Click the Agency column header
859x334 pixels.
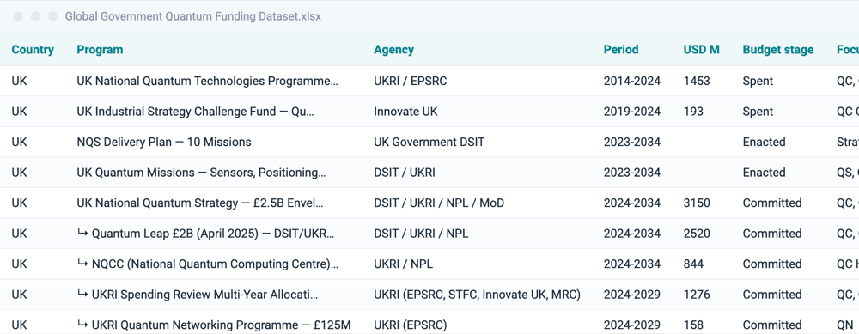click(394, 50)
